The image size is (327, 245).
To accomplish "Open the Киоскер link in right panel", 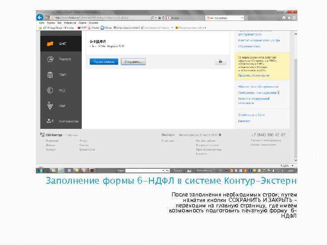I will click(244, 121).
